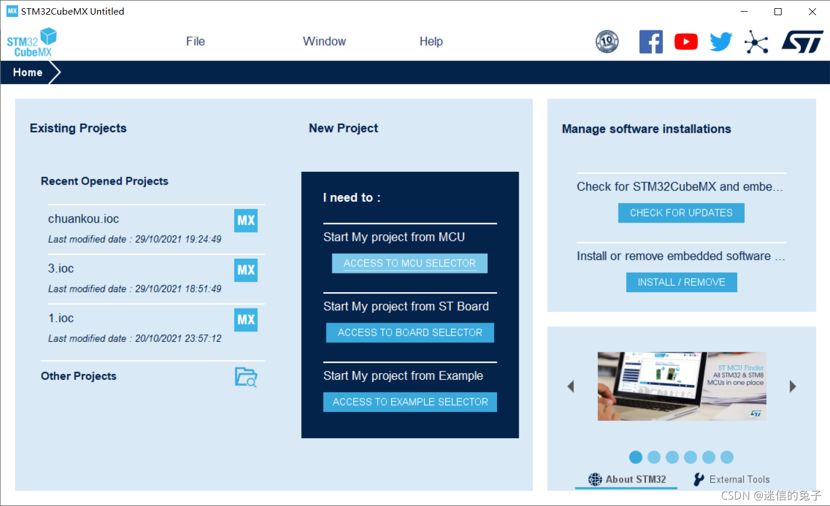Screen dimensions: 830x506
Task: Click 3.ioc last modified date text
Action: pos(135,289)
